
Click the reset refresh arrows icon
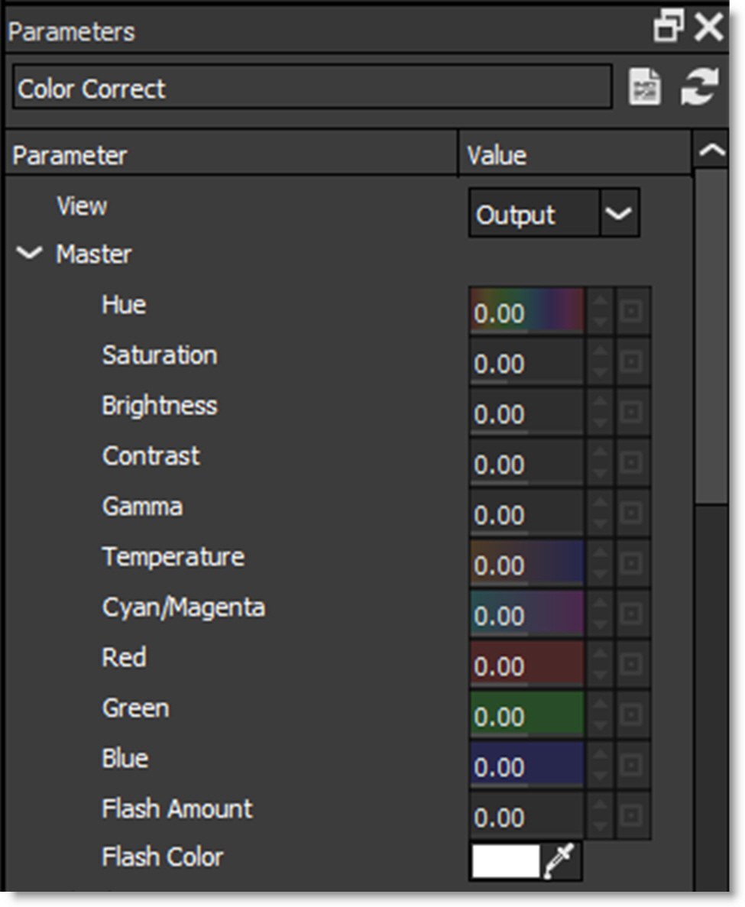(x=699, y=87)
